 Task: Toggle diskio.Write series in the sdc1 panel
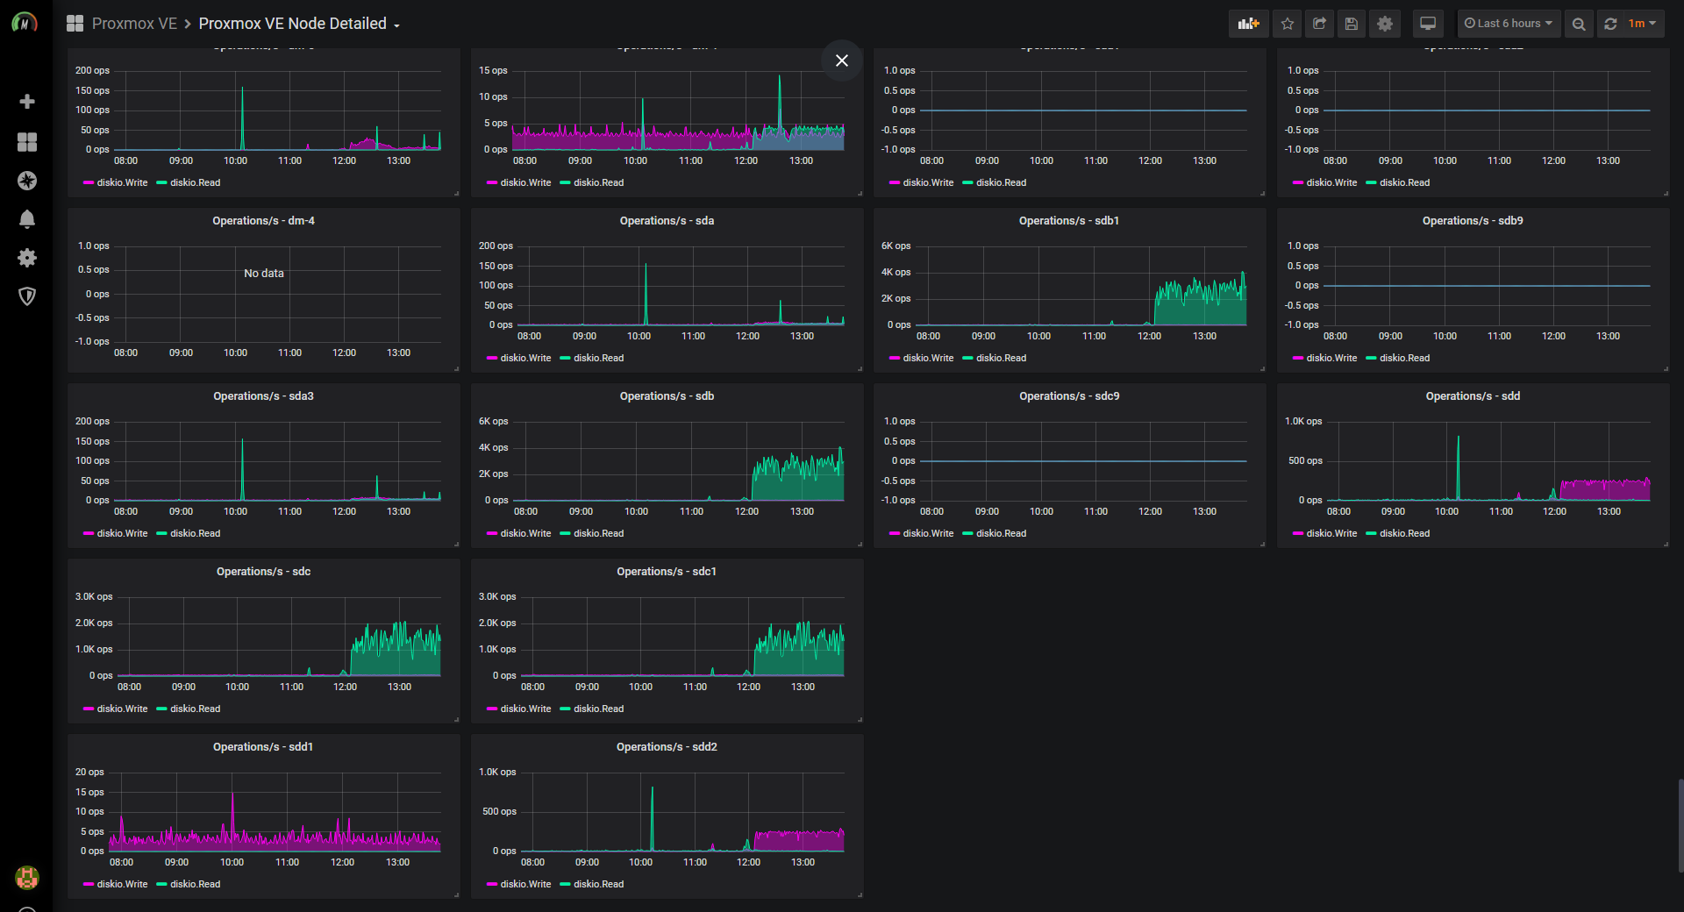coord(525,709)
